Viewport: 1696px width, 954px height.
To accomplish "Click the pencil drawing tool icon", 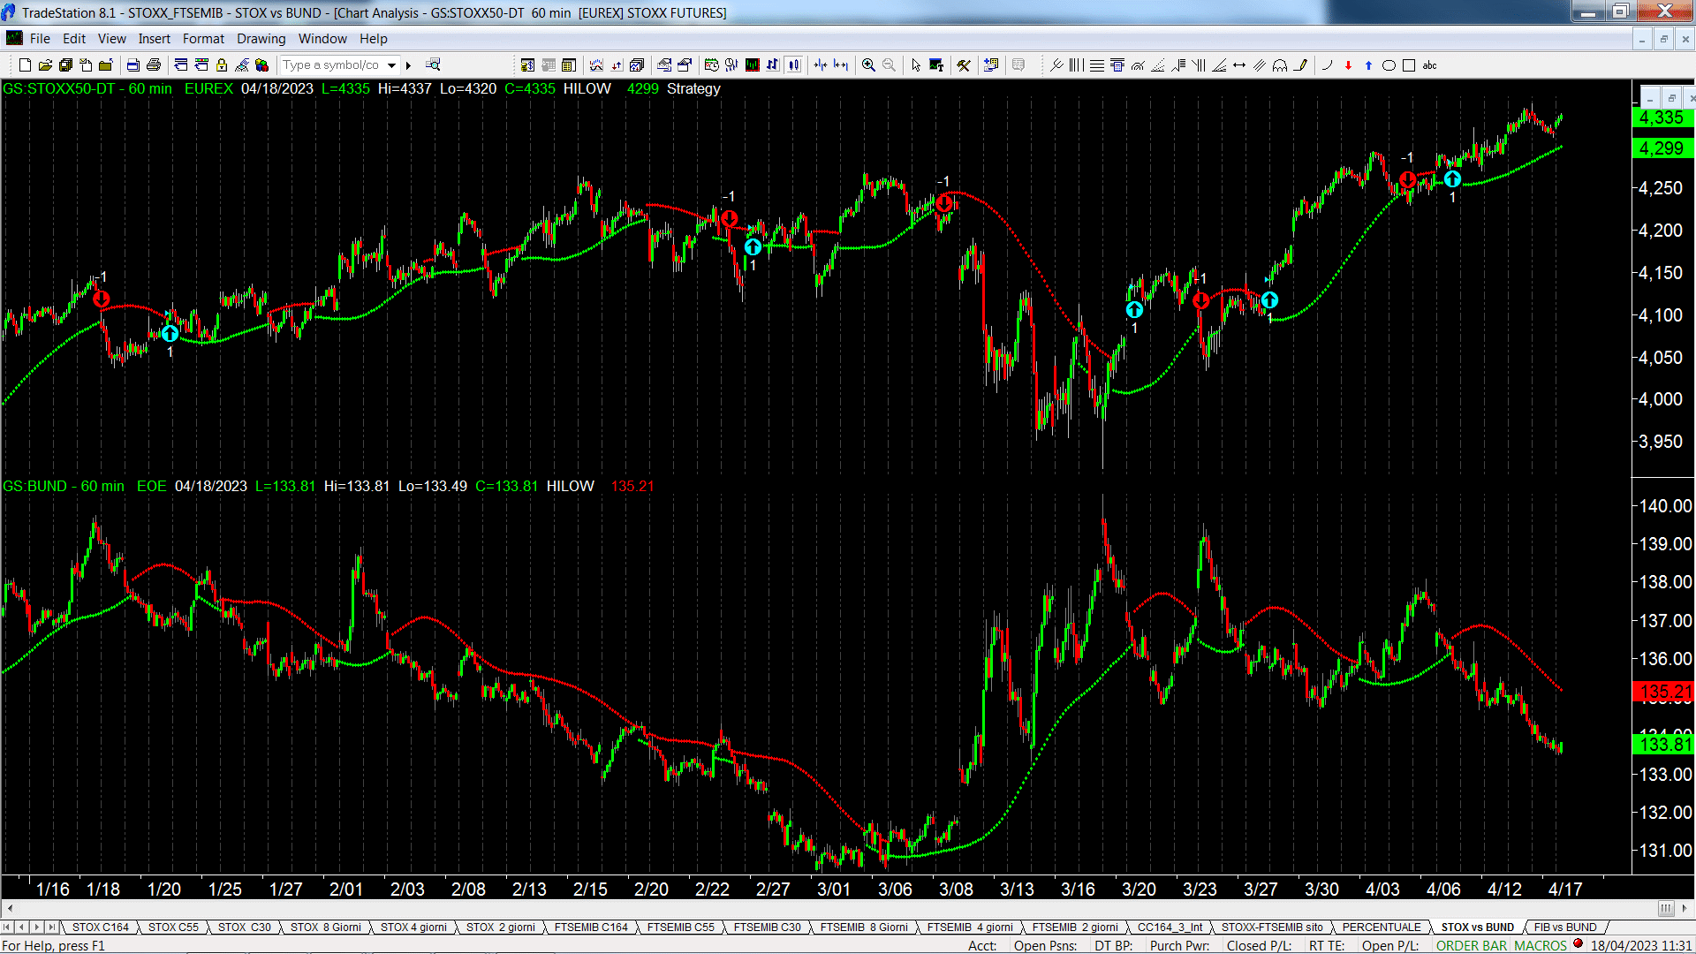I will pos(1300,65).
